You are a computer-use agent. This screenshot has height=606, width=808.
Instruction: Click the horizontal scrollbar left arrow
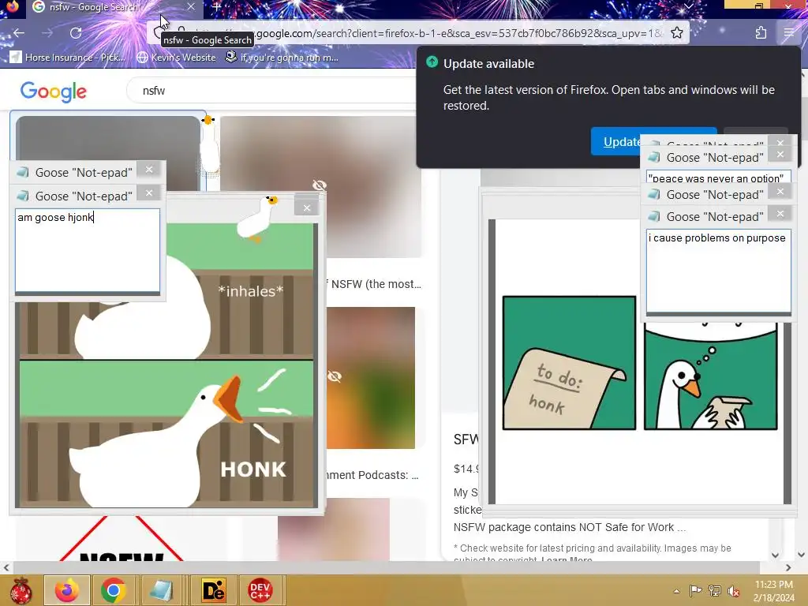click(6, 567)
